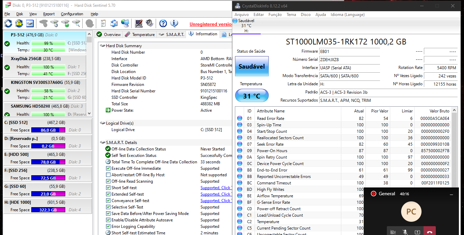Open the File menu in Hard Disk Sentinel
The image size is (464, 235).
7,14
